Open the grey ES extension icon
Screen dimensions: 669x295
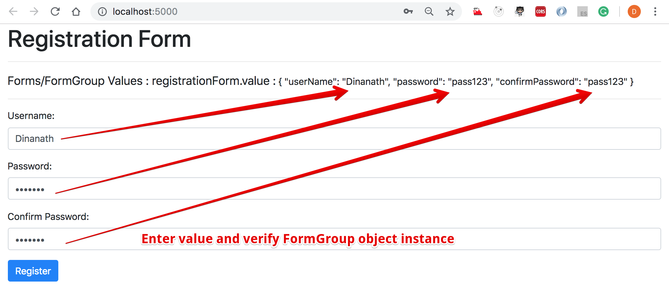tap(583, 12)
